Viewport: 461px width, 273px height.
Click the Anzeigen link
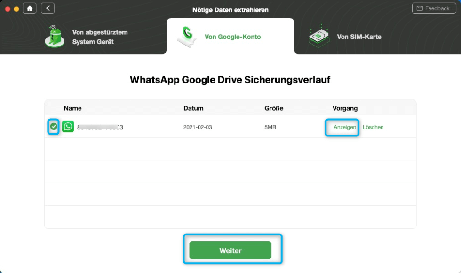click(344, 127)
